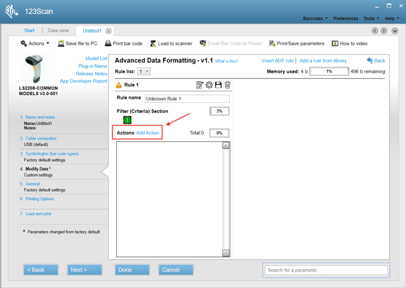Viewport: 406px width, 288px height.
Task: Close the Untitled1 tab
Action: (x=108, y=31)
